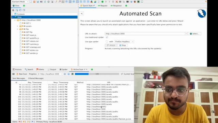
Task: Open the Manage Add-ons colored cubes icon
Action: (x=92, y=2)
